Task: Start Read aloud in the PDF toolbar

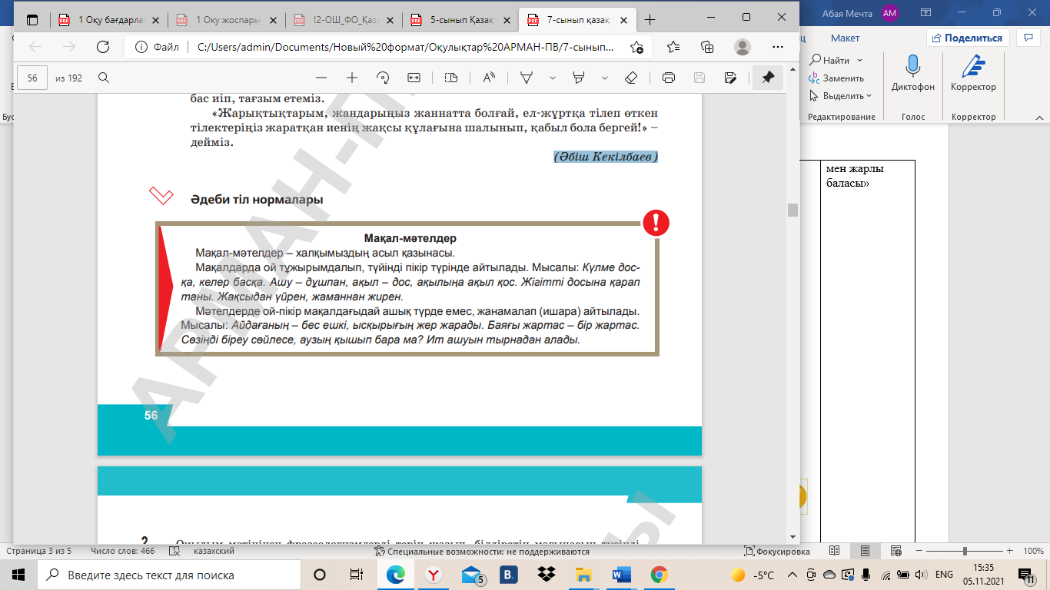Action: tap(489, 78)
